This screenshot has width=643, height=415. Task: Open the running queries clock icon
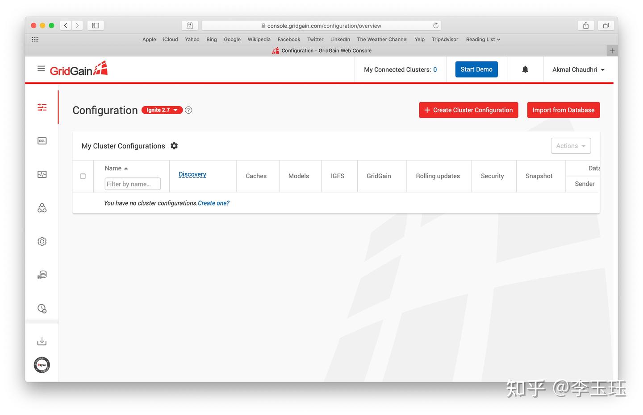click(x=42, y=308)
